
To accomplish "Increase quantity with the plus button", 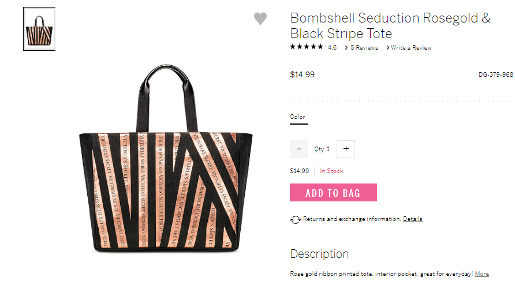I will pos(346,149).
